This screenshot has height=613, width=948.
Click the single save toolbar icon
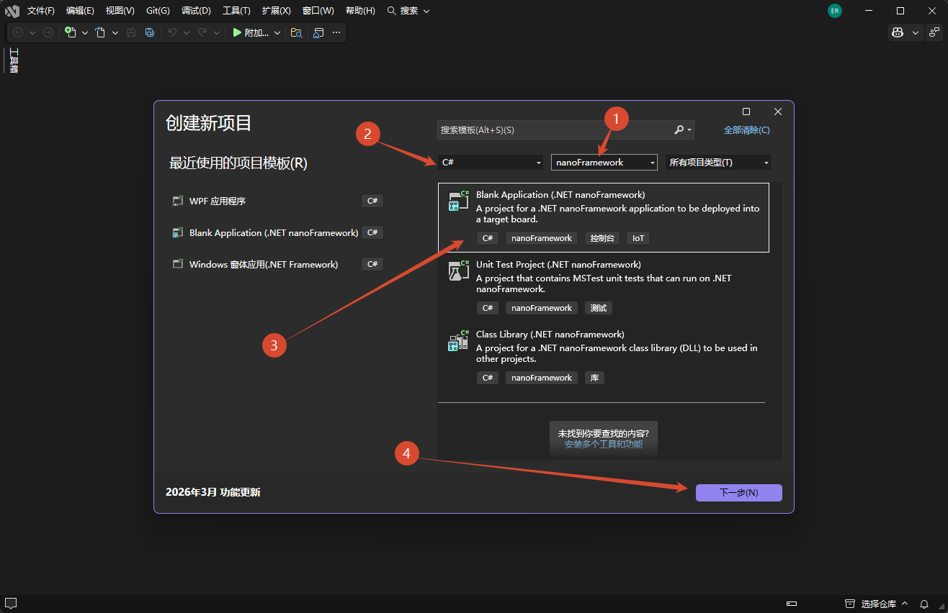tap(131, 32)
